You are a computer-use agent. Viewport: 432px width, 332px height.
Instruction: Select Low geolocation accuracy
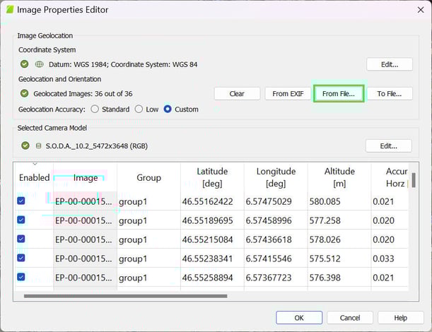click(x=139, y=109)
